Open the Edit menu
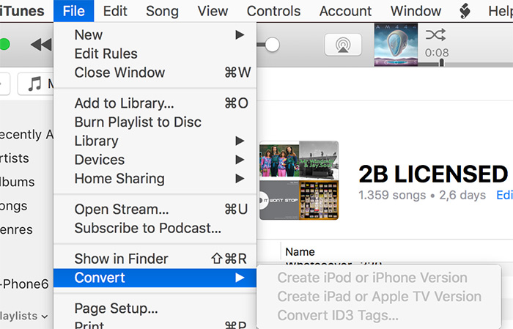Screen dimensions: 513x329 point(115,11)
